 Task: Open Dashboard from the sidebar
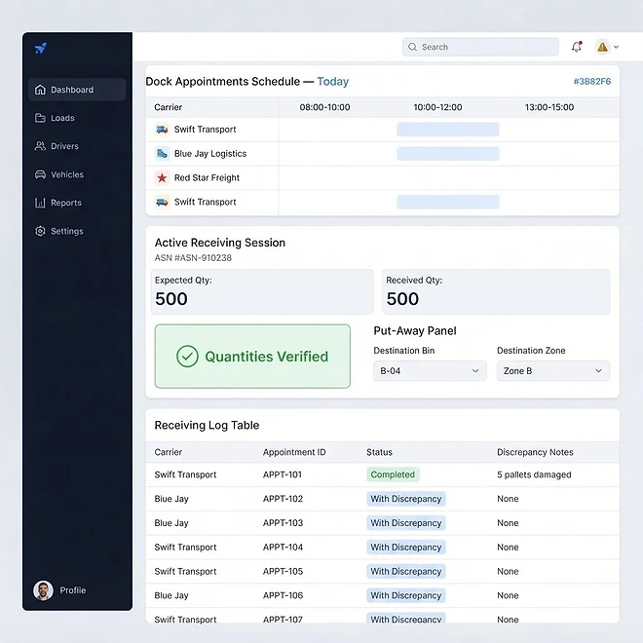click(x=77, y=90)
